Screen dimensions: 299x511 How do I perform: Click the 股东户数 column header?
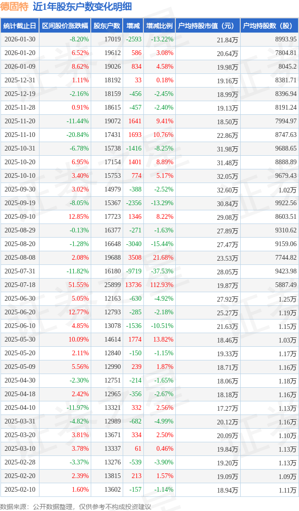click(x=107, y=26)
